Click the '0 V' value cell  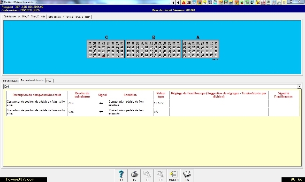156,112
